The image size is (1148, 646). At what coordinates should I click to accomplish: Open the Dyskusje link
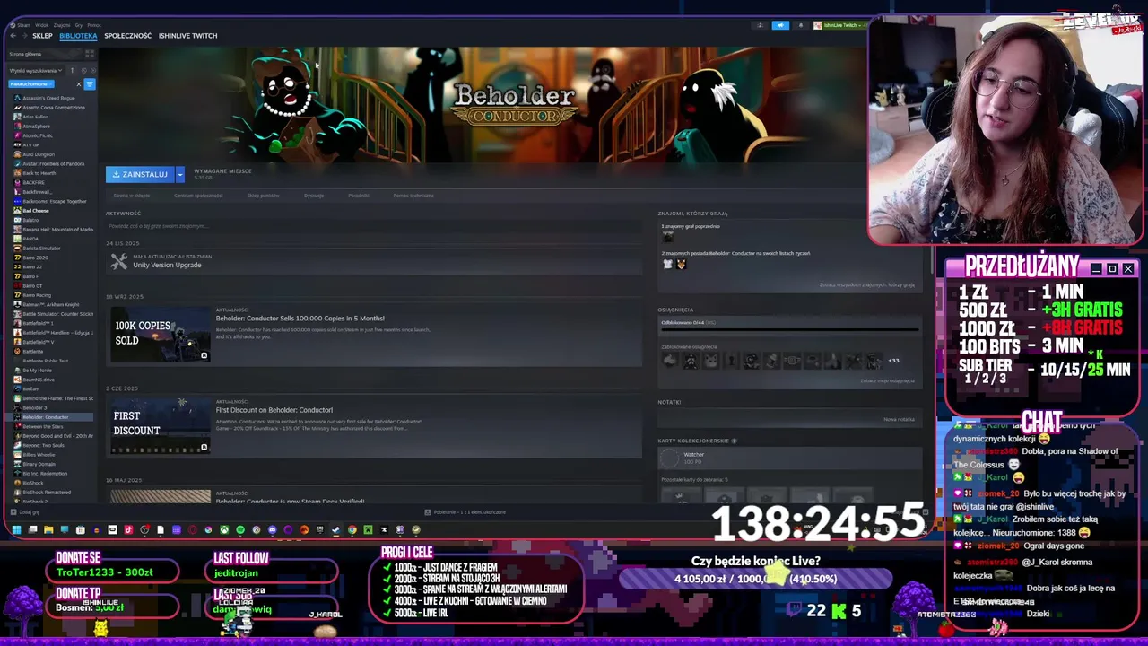coord(314,196)
